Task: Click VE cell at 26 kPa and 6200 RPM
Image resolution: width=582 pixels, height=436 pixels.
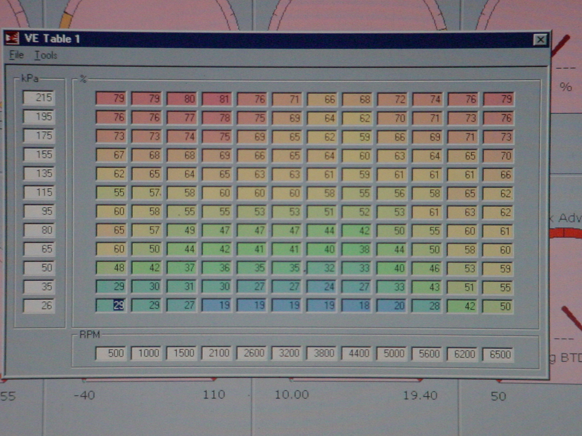Action: click(x=463, y=306)
